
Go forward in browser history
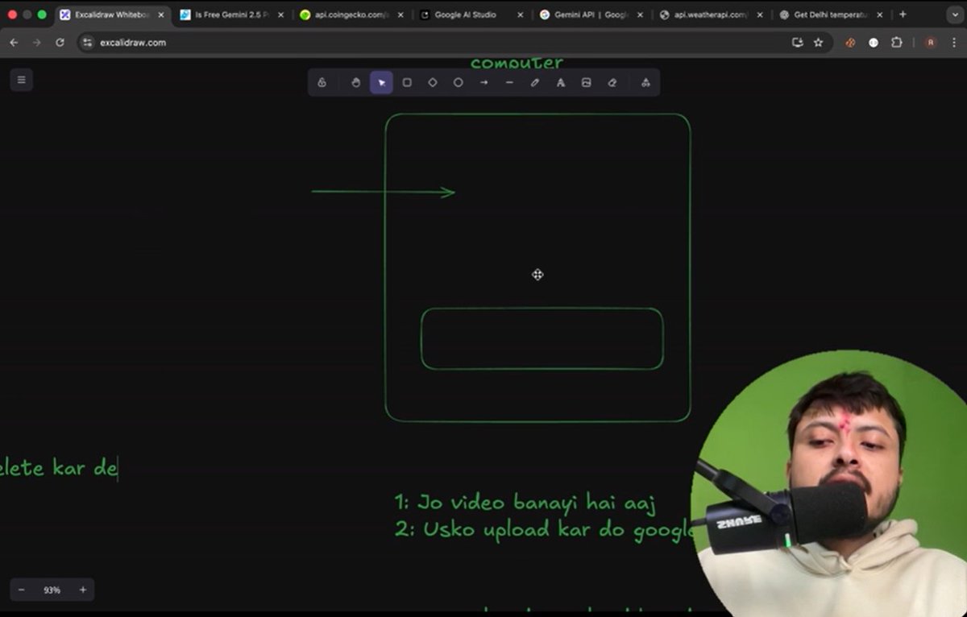pos(36,42)
